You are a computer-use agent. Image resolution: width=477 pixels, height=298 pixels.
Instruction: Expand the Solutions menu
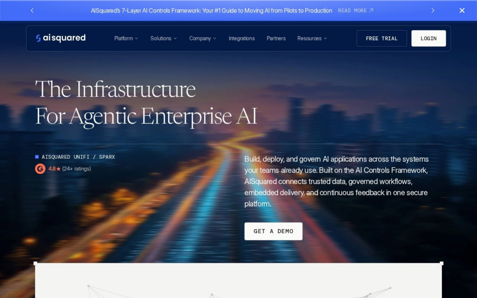[x=164, y=38]
